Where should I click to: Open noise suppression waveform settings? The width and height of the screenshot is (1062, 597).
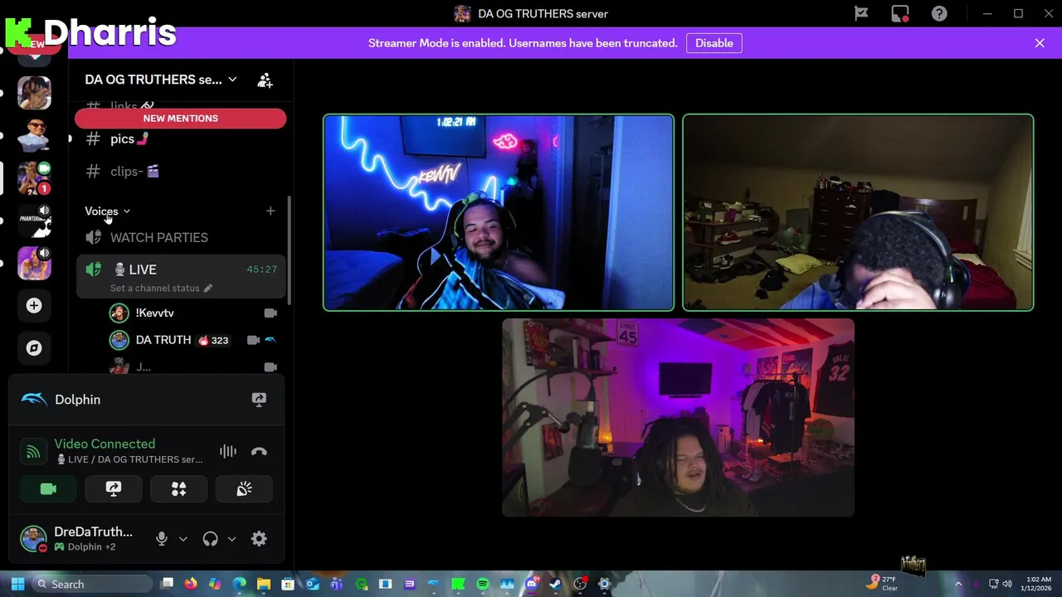(227, 451)
